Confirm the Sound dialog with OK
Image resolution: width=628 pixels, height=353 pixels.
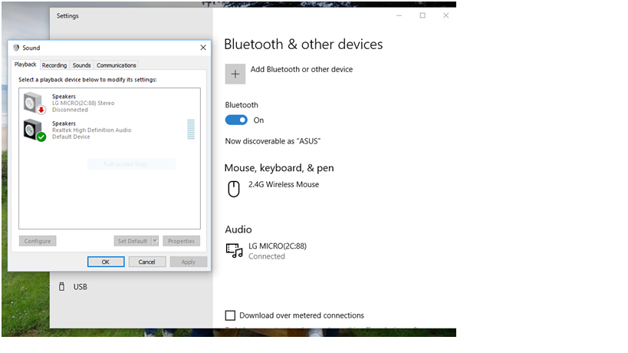pos(106,262)
